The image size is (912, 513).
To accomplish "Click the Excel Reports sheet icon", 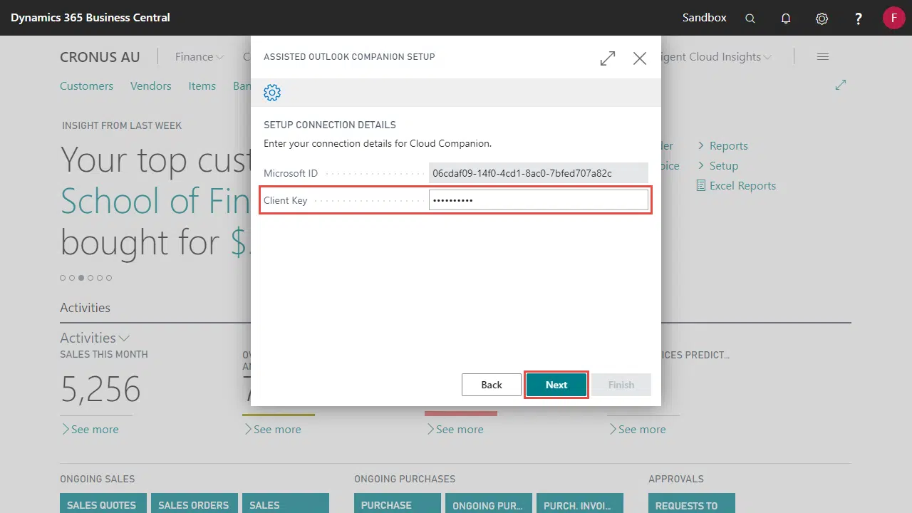I will (701, 186).
